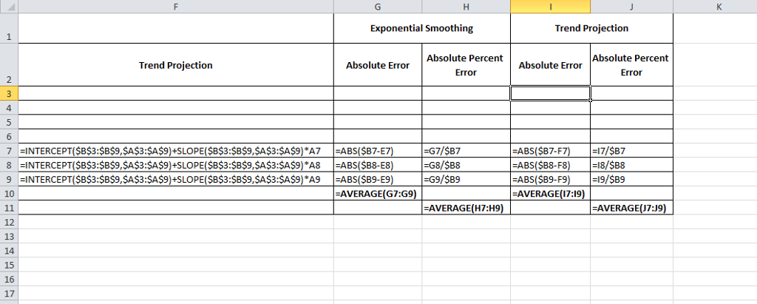This screenshot has width=757, height=304.
Task: Click the Exponential Smoothing merged header cell
Action: click(421, 28)
